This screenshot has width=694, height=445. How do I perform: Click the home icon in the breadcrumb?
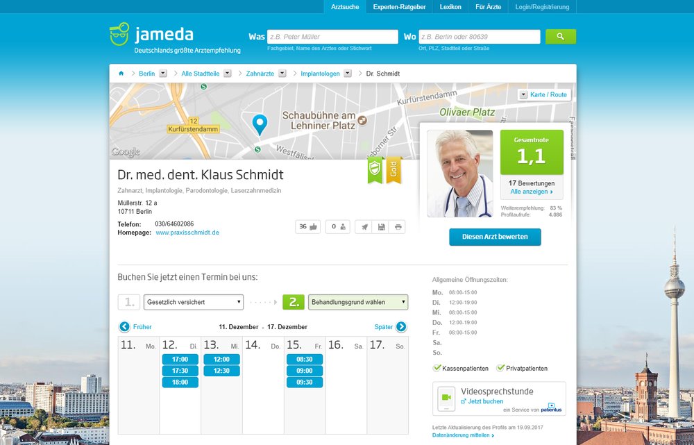pyautogui.click(x=121, y=73)
